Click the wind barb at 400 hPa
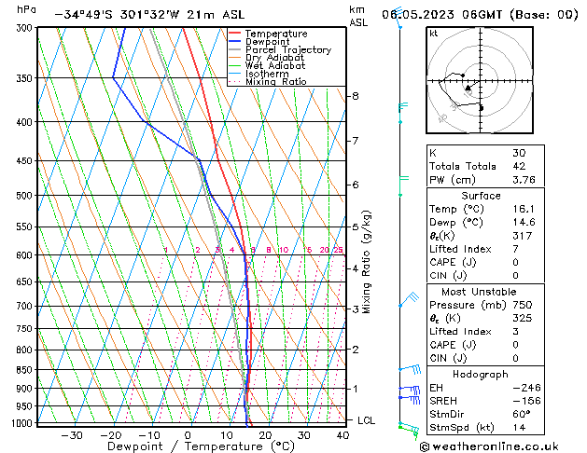587x453 pixels. [403, 113]
